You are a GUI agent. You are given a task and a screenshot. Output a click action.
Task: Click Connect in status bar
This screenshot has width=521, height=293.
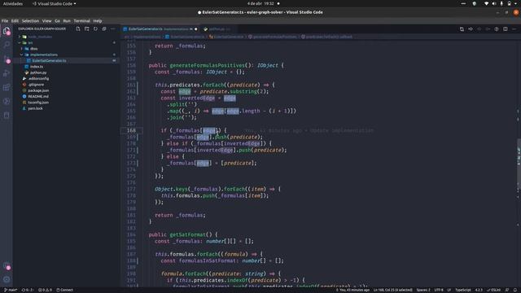65,290
